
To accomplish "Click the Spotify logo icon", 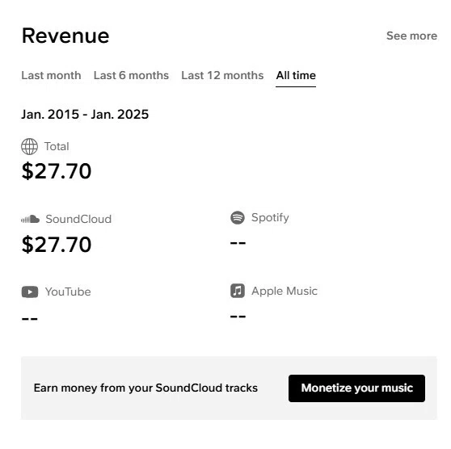I will tap(238, 217).
